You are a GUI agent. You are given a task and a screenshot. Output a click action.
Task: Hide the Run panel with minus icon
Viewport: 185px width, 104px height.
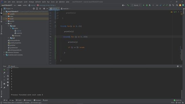(181, 66)
